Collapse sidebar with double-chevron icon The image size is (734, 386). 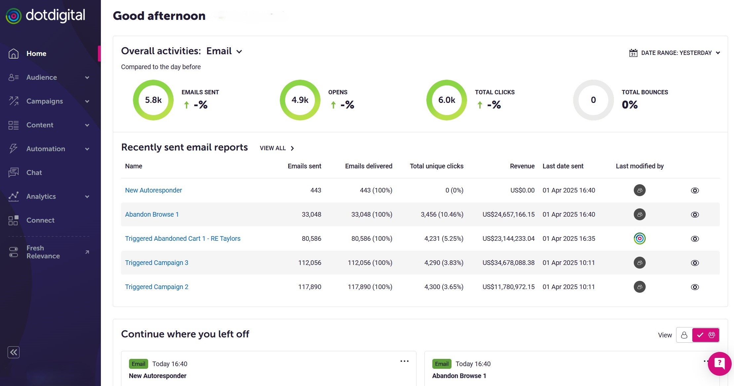click(14, 352)
